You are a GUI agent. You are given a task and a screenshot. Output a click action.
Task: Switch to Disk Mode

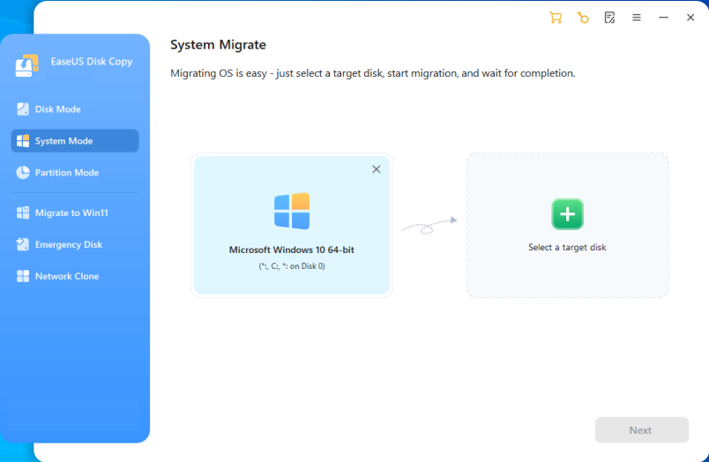(75, 109)
